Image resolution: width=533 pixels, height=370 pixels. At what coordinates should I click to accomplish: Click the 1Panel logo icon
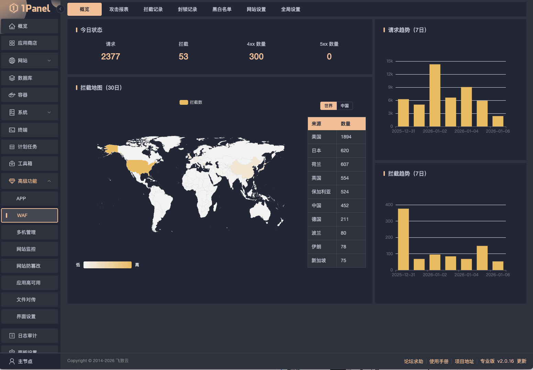pyautogui.click(x=14, y=8)
